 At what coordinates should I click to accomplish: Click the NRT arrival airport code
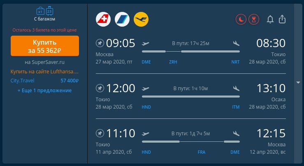click(x=235, y=62)
